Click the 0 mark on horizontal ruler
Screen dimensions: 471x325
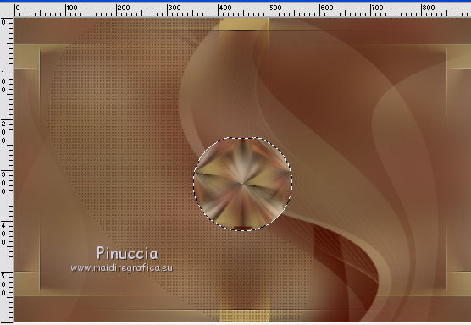click(18, 8)
